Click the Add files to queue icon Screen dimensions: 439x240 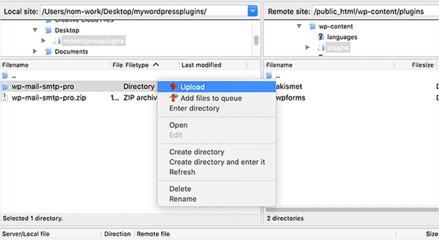(174, 98)
